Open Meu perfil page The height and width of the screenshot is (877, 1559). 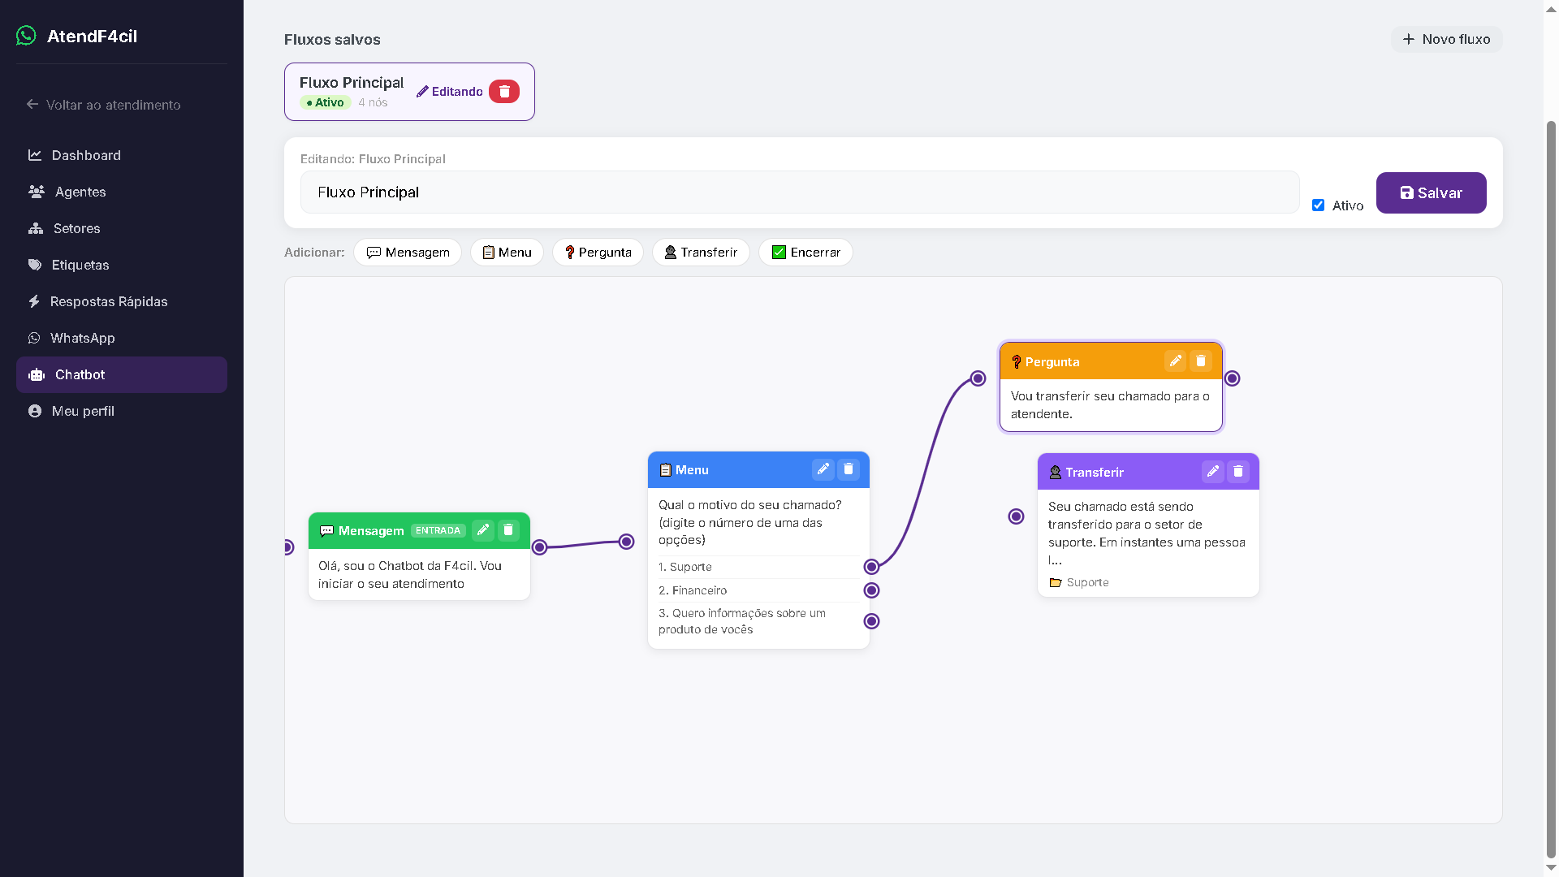click(122, 411)
